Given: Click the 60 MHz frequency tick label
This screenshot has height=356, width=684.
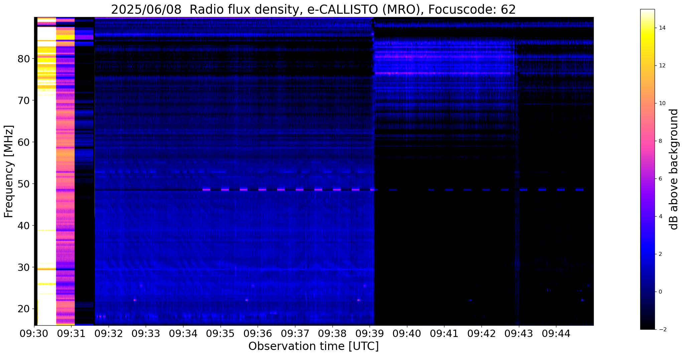Looking at the screenshot, I should (23, 142).
